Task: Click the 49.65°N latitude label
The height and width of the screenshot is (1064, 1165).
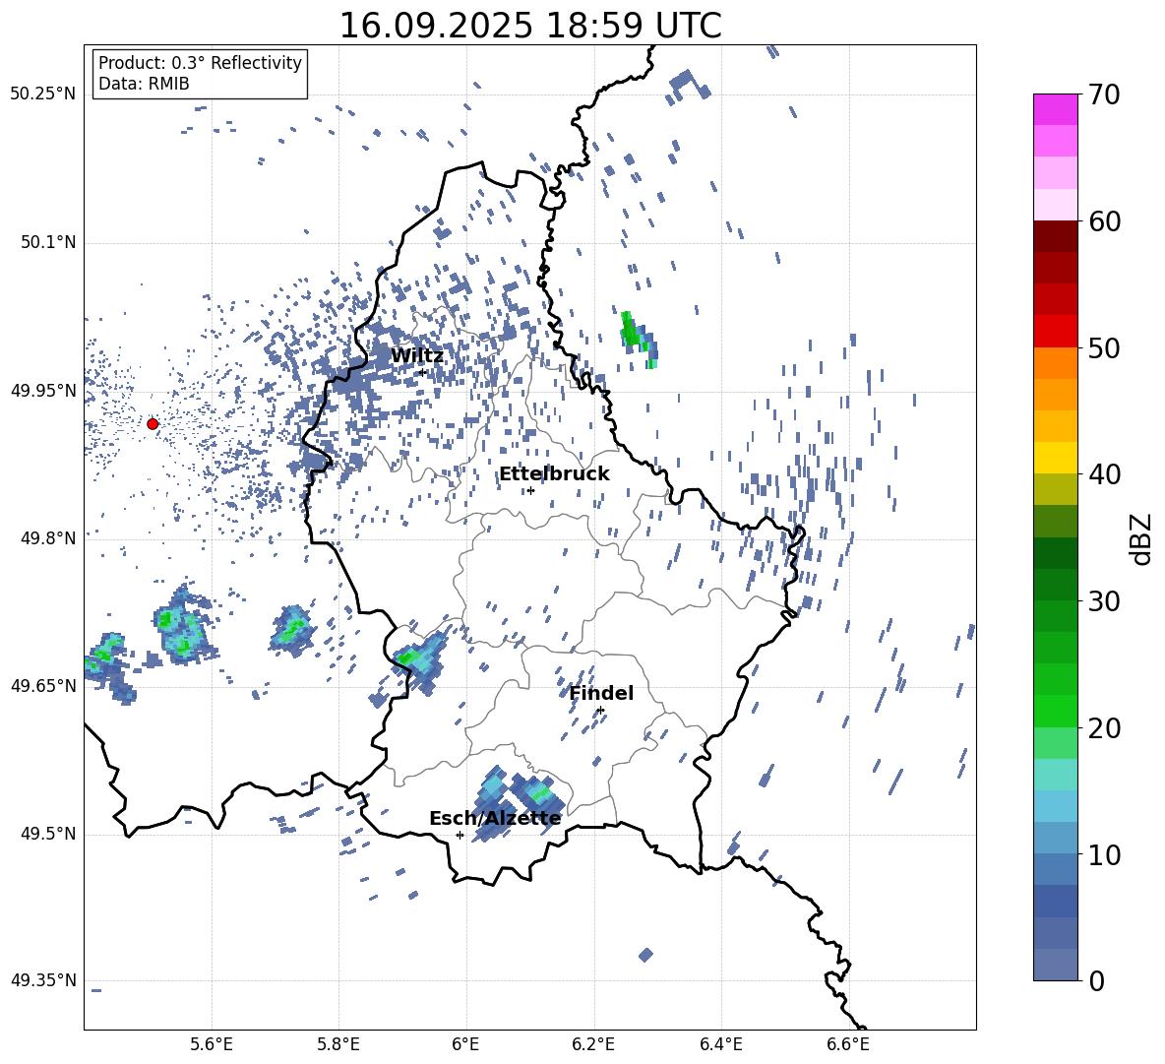Action: pyautogui.click(x=43, y=685)
